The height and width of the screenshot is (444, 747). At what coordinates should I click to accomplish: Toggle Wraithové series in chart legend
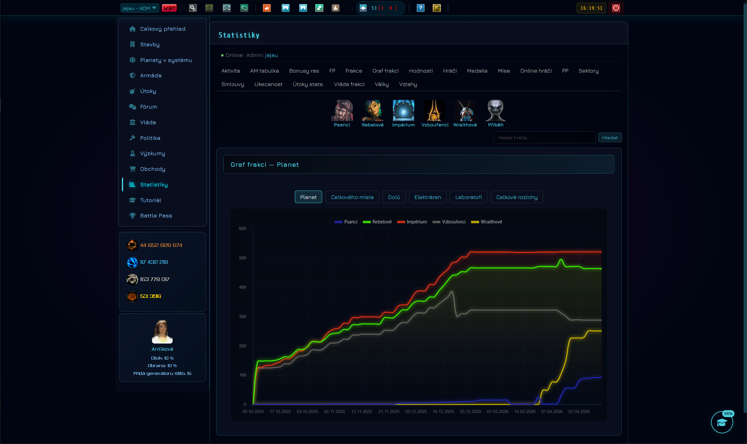click(487, 222)
